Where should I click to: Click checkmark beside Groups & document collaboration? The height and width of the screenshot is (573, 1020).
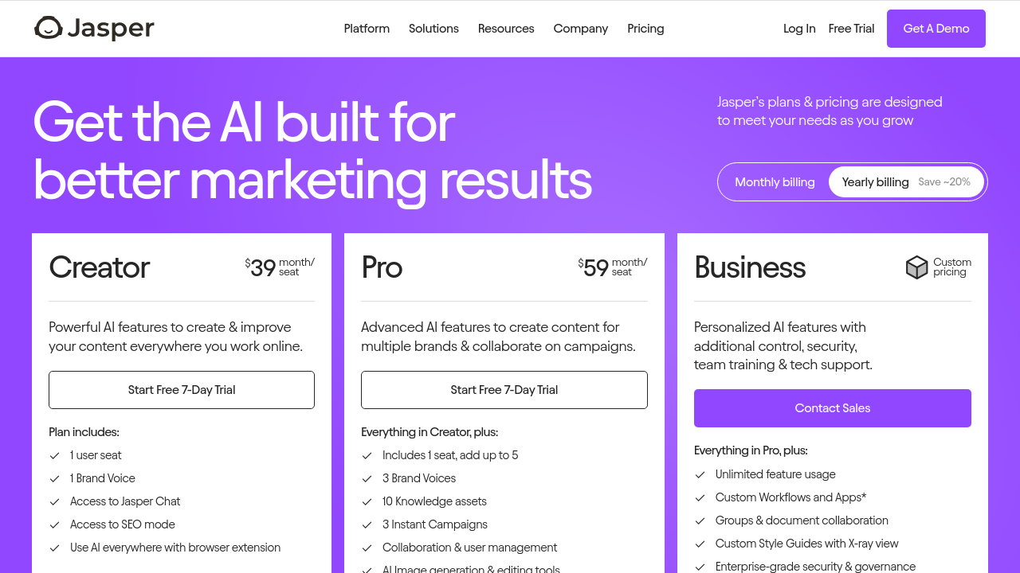tap(700, 521)
